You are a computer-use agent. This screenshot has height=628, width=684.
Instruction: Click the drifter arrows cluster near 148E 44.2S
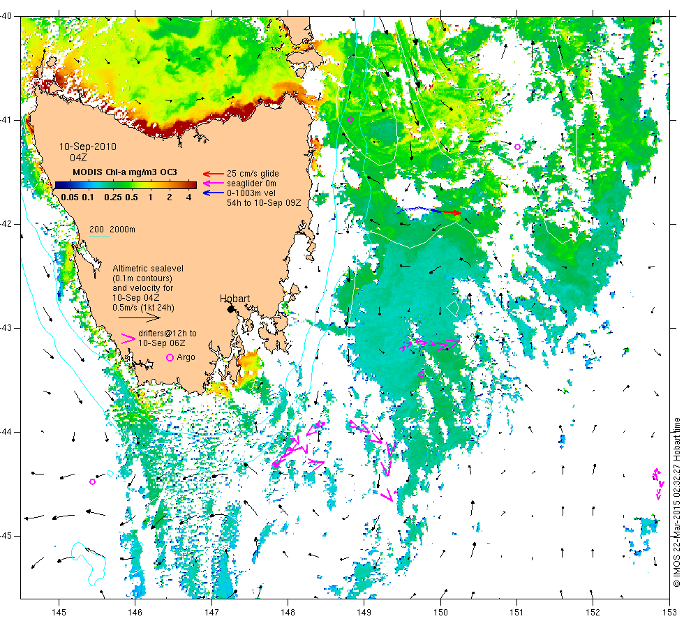299,446
